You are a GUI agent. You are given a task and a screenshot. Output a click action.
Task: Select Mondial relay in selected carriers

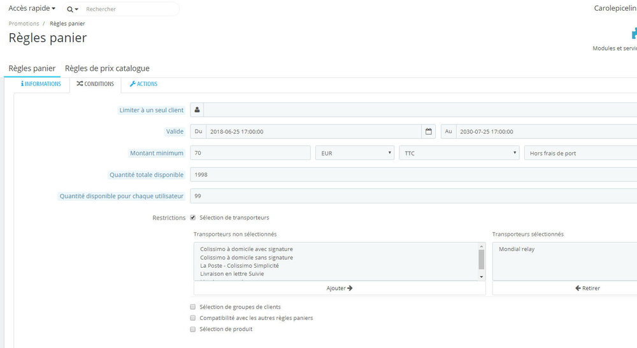click(517, 249)
